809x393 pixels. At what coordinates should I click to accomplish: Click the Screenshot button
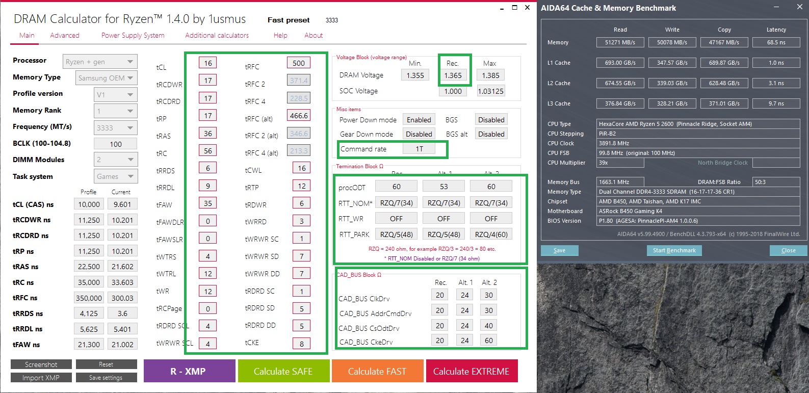(41, 364)
